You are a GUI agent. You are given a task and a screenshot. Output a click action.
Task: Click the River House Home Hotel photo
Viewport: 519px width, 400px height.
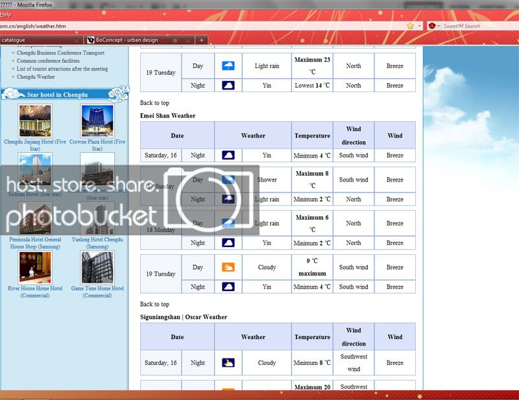click(x=35, y=268)
